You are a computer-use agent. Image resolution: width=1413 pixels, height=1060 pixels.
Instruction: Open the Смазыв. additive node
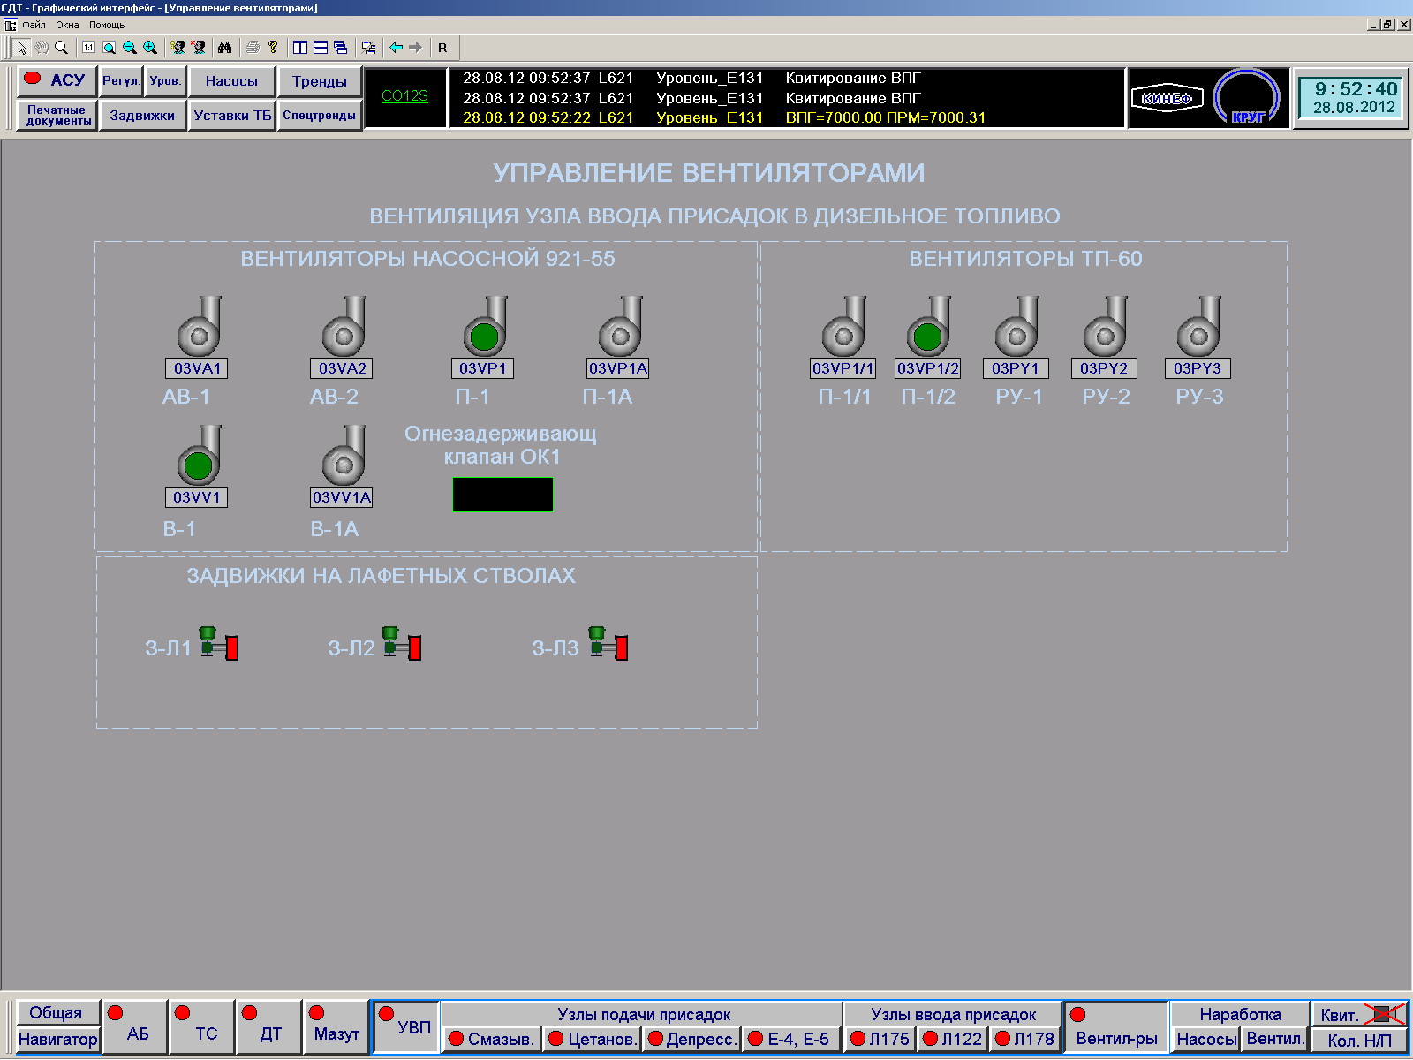pyautogui.click(x=491, y=1040)
